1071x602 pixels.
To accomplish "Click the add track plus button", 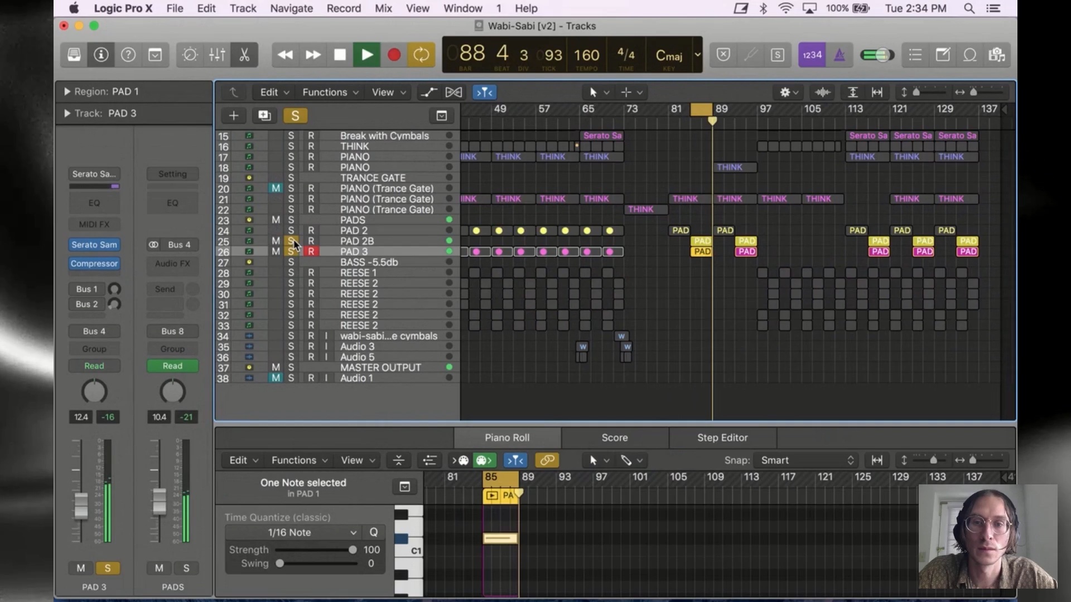I will click(234, 115).
